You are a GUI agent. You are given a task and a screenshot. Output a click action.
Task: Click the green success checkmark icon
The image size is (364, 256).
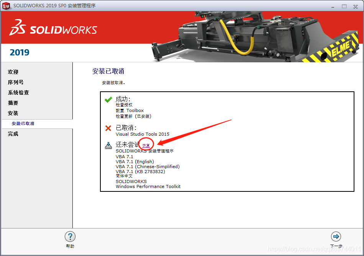click(108, 100)
